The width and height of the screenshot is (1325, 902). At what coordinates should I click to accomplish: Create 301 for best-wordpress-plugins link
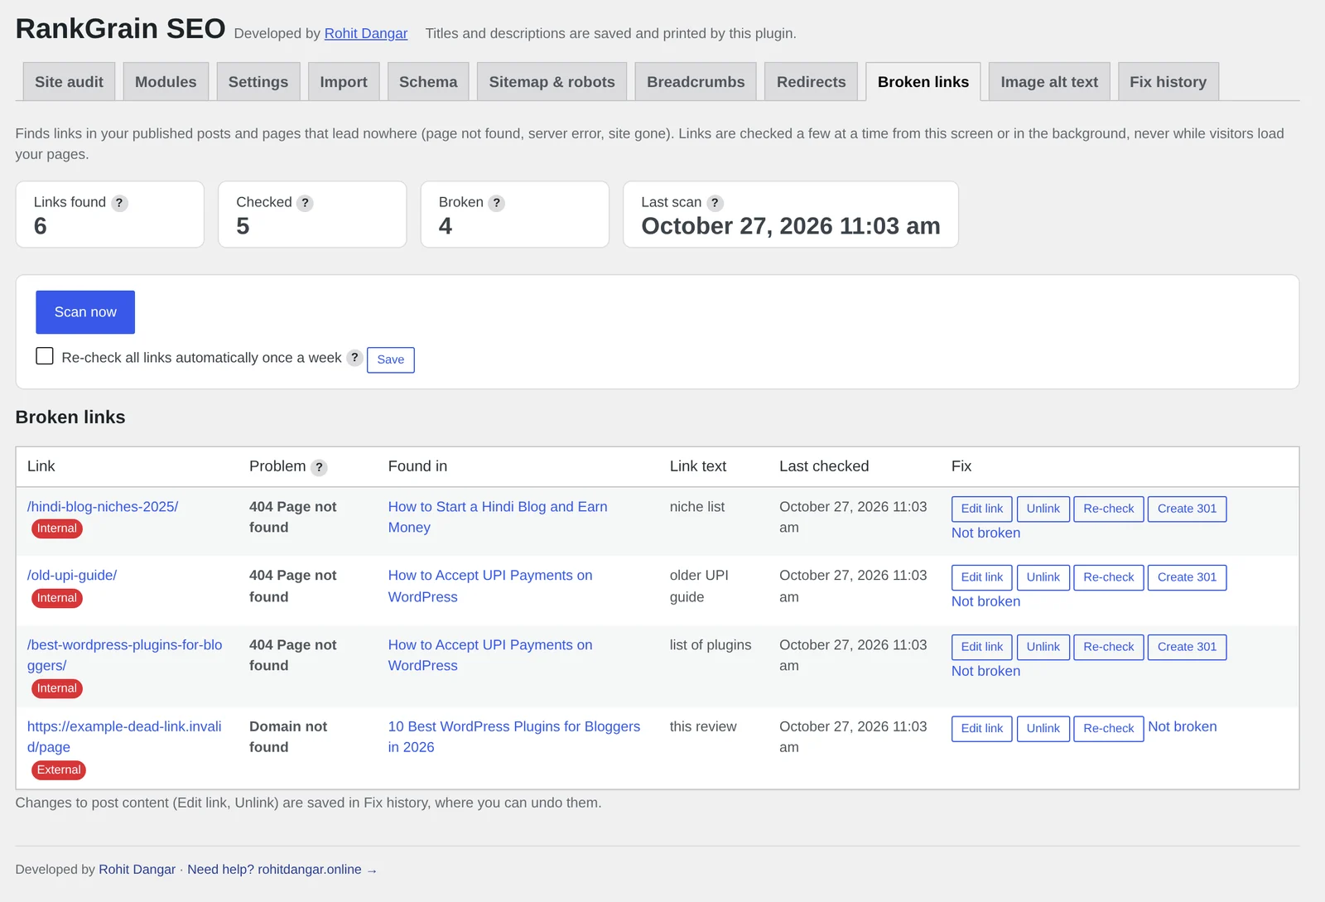point(1188,647)
